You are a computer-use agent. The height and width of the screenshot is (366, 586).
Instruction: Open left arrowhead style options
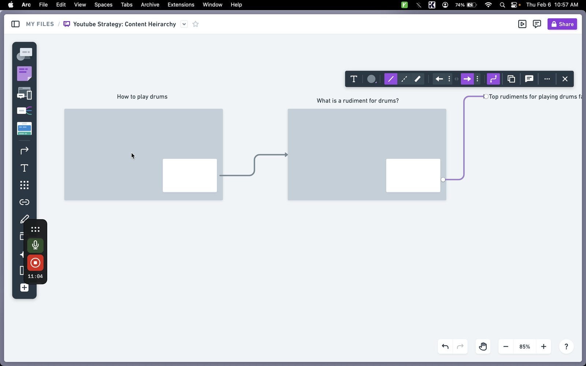[x=449, y=79]
